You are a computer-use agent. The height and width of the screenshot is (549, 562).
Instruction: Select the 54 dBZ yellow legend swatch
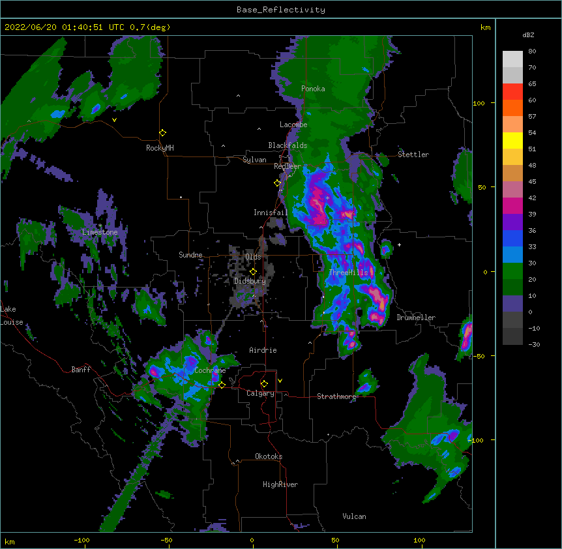tap(512, 140)
